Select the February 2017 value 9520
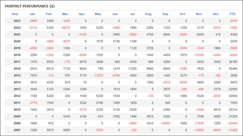Viewport: 243px width, 136px height. [50, 62]
